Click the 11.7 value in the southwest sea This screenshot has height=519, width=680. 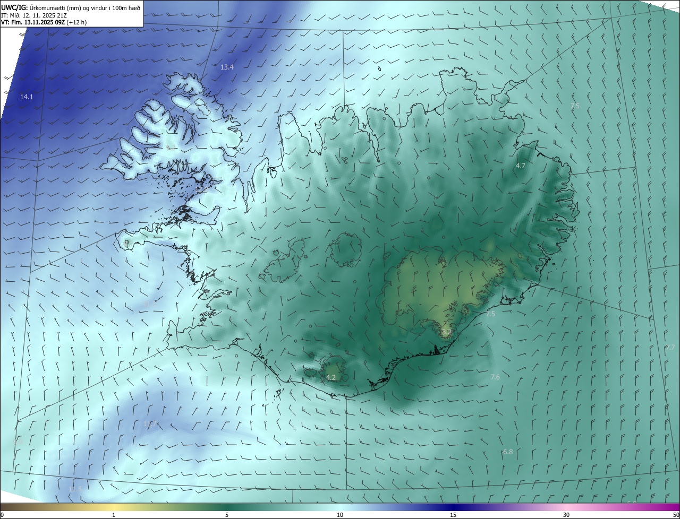tap(150, 423)
